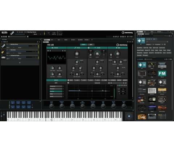174x152 pixels.
Task: Click the first blue trigger pad
Action: click(x=13, y=103)
